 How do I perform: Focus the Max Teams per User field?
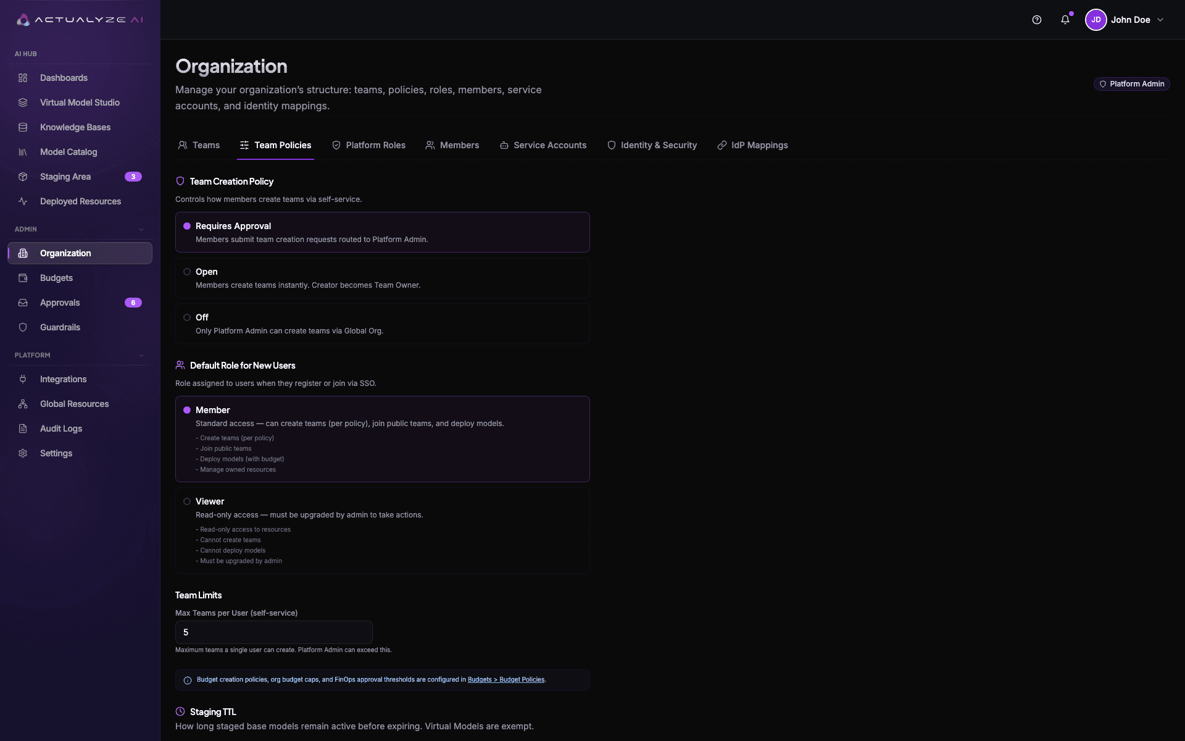(274, 632)
